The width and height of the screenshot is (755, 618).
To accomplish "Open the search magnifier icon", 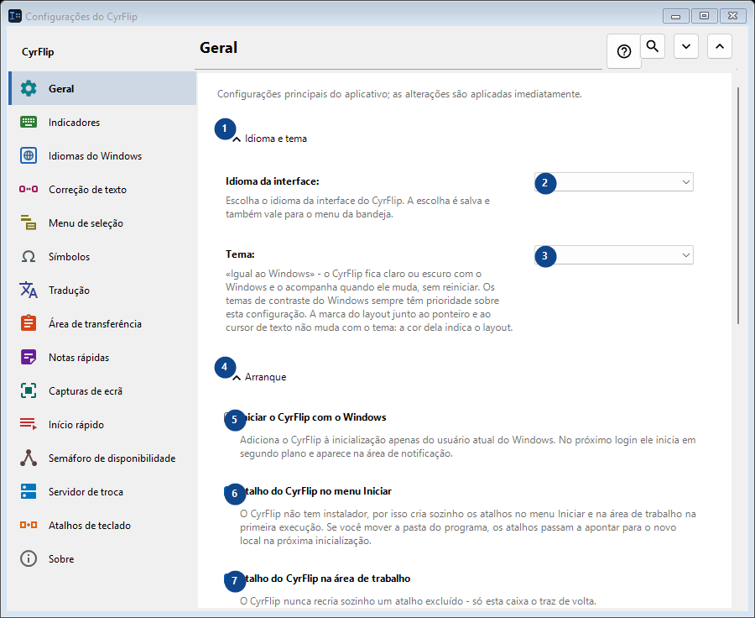I will 653,46.
